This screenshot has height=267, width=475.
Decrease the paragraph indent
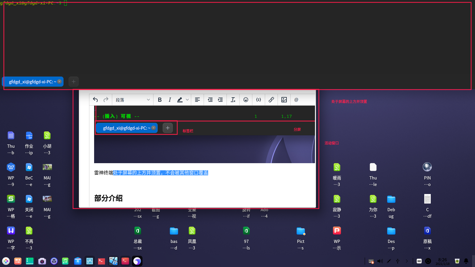point(210,100)
